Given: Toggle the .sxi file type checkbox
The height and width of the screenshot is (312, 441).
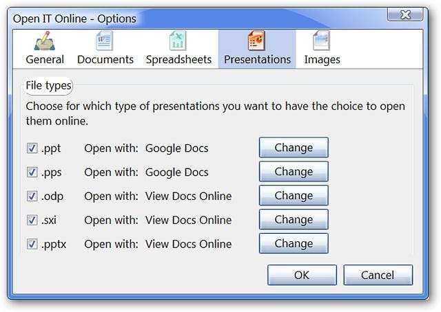Looking at the screenshot, I should click(x=32, y=220).
